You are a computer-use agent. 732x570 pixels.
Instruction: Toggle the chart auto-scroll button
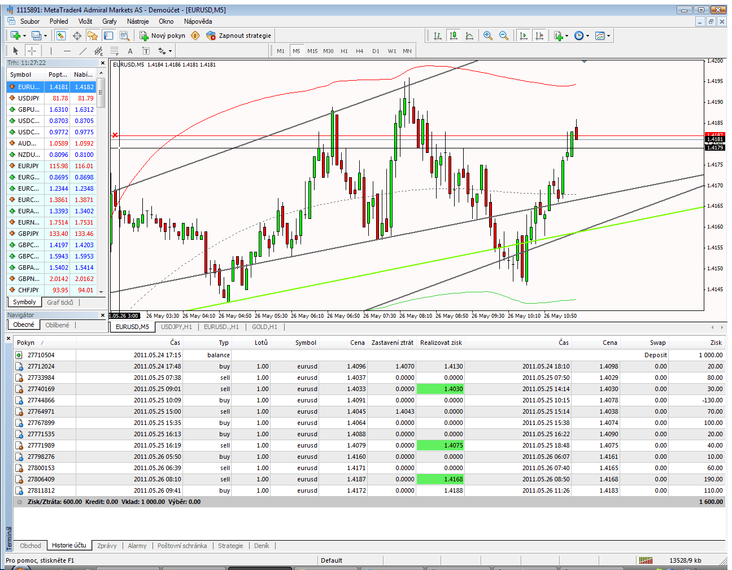coord(524,36)
